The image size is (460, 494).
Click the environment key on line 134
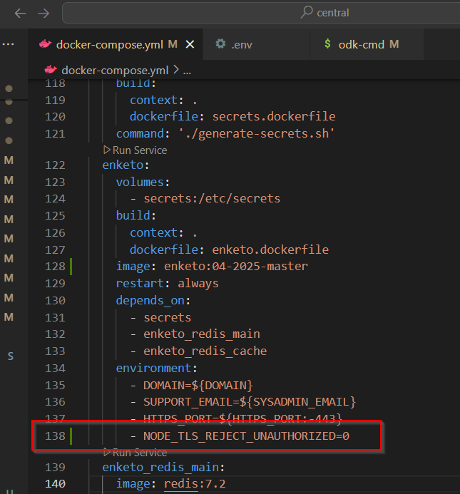point(153,368)
